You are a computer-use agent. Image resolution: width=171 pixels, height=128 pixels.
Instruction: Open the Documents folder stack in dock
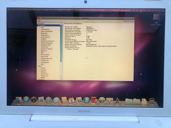pyautogui.click(x=137, y=101)
